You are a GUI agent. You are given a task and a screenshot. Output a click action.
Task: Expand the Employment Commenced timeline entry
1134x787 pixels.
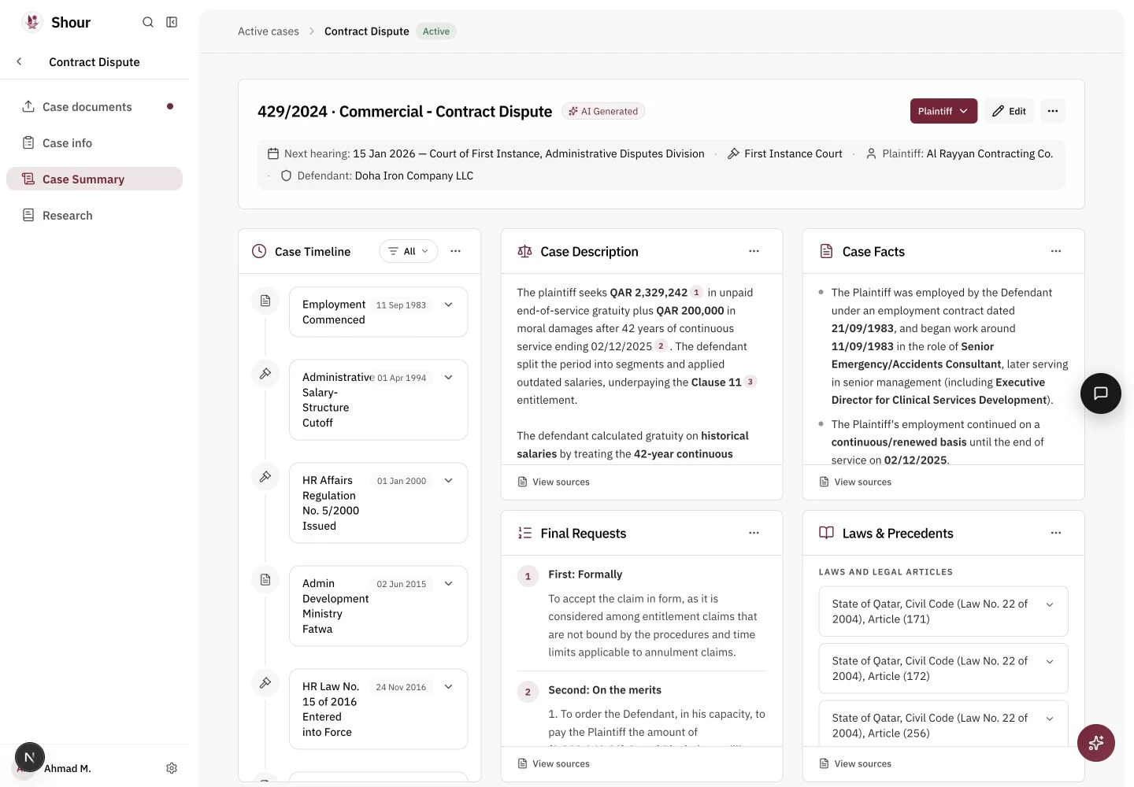448,305
